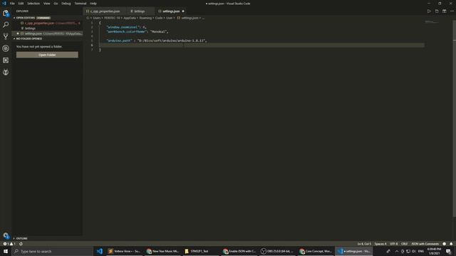The width and height of the screenshot is (456, 256).
Task: Click the Ln 6, Col 5 cursor position indicator
Action: coord(364,244)
